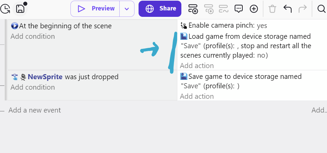This screenshot has height=153, width=327.
Task: Choose and add another event type (plus circle)
Action: coord(254,9)
